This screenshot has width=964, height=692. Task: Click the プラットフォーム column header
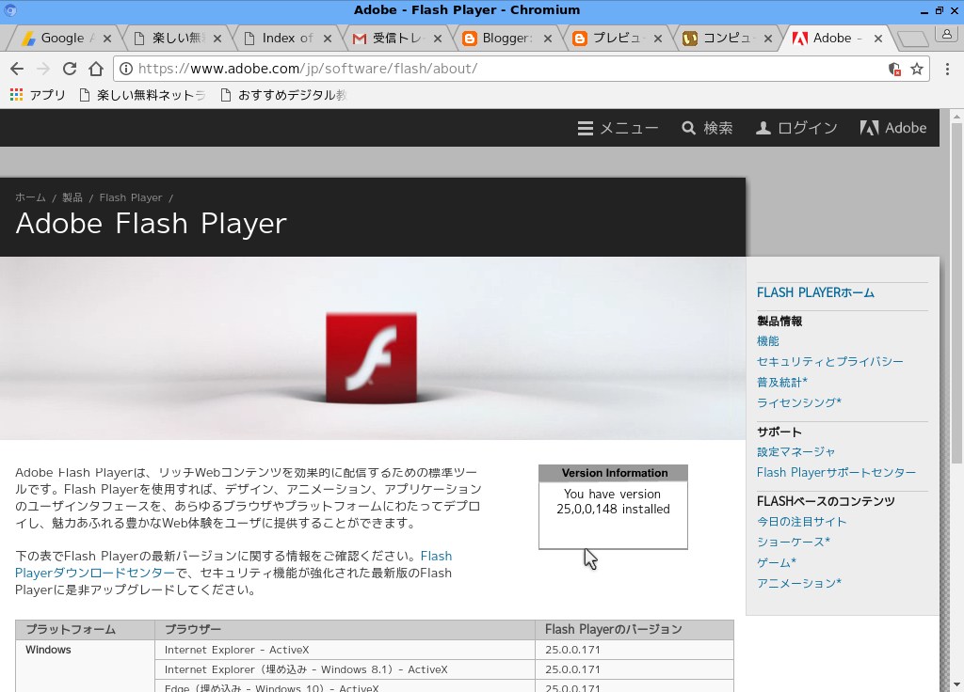coord(85,629)
